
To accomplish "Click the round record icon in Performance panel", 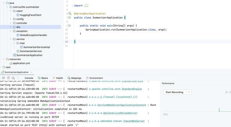I will (x=227, y=92).
